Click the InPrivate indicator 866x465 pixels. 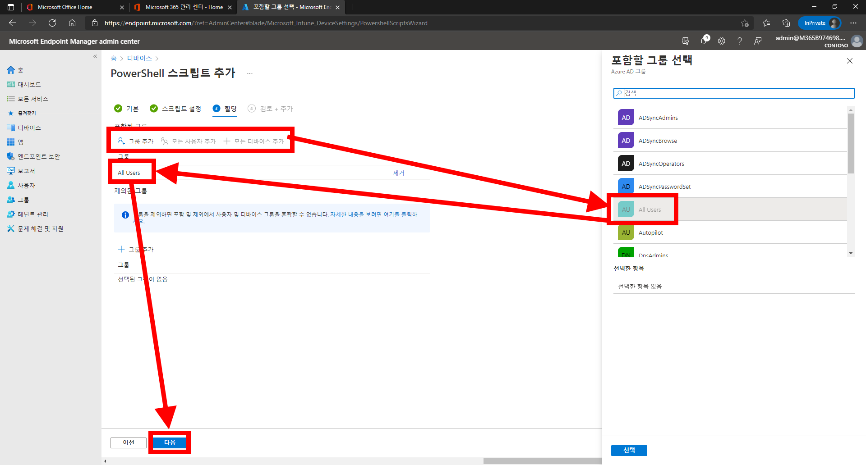click(819, 23)
